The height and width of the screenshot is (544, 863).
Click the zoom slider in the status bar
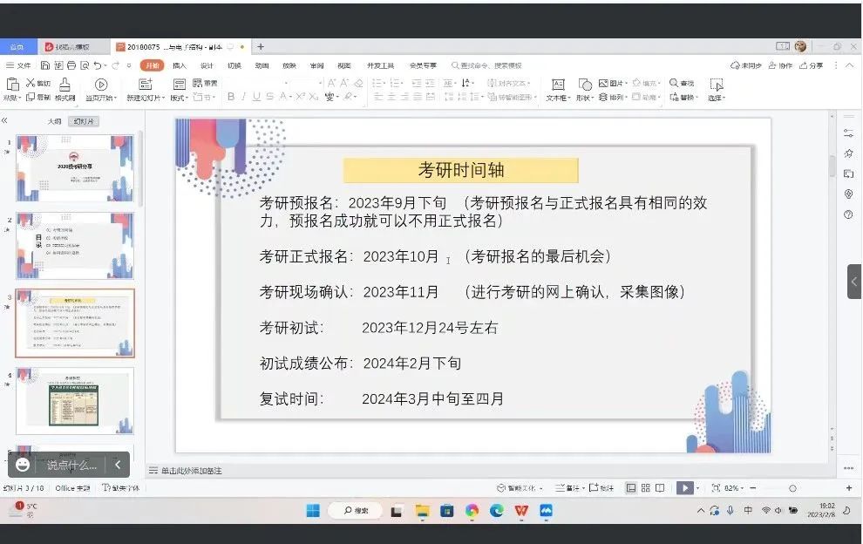[x=792, y=488]
